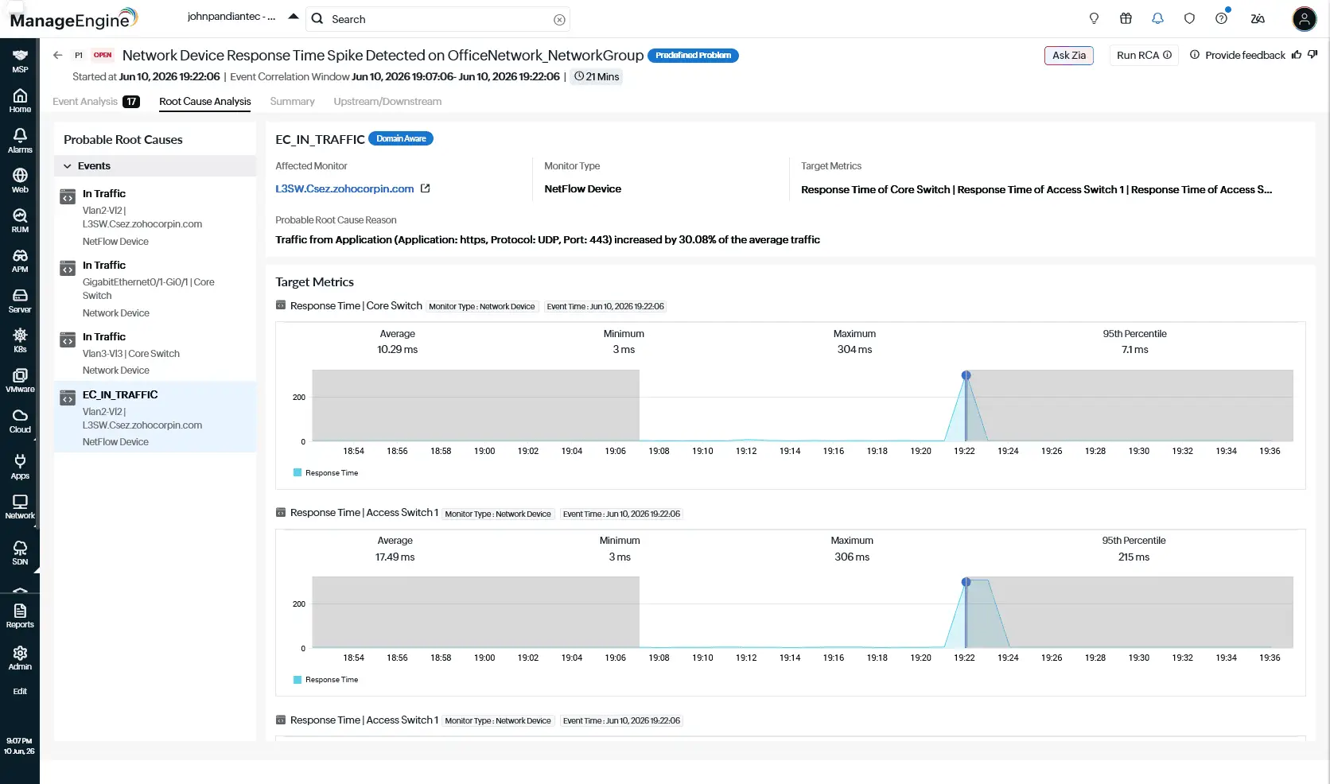
Task: Open the user profile avatar
Action: pos(1305,19)
